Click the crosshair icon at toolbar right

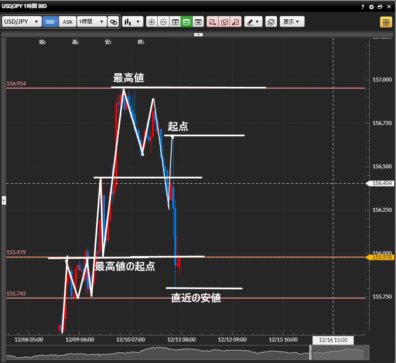coord(386,22)
